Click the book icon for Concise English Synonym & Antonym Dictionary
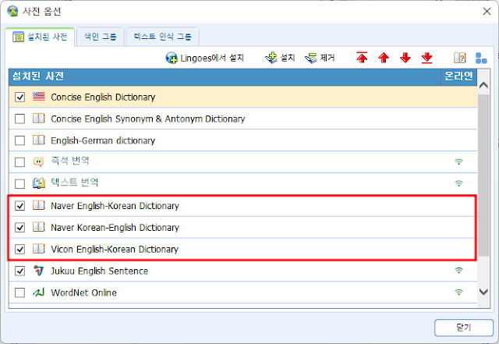Viewport: 499px width, 344px height. [x=39, y=118]
